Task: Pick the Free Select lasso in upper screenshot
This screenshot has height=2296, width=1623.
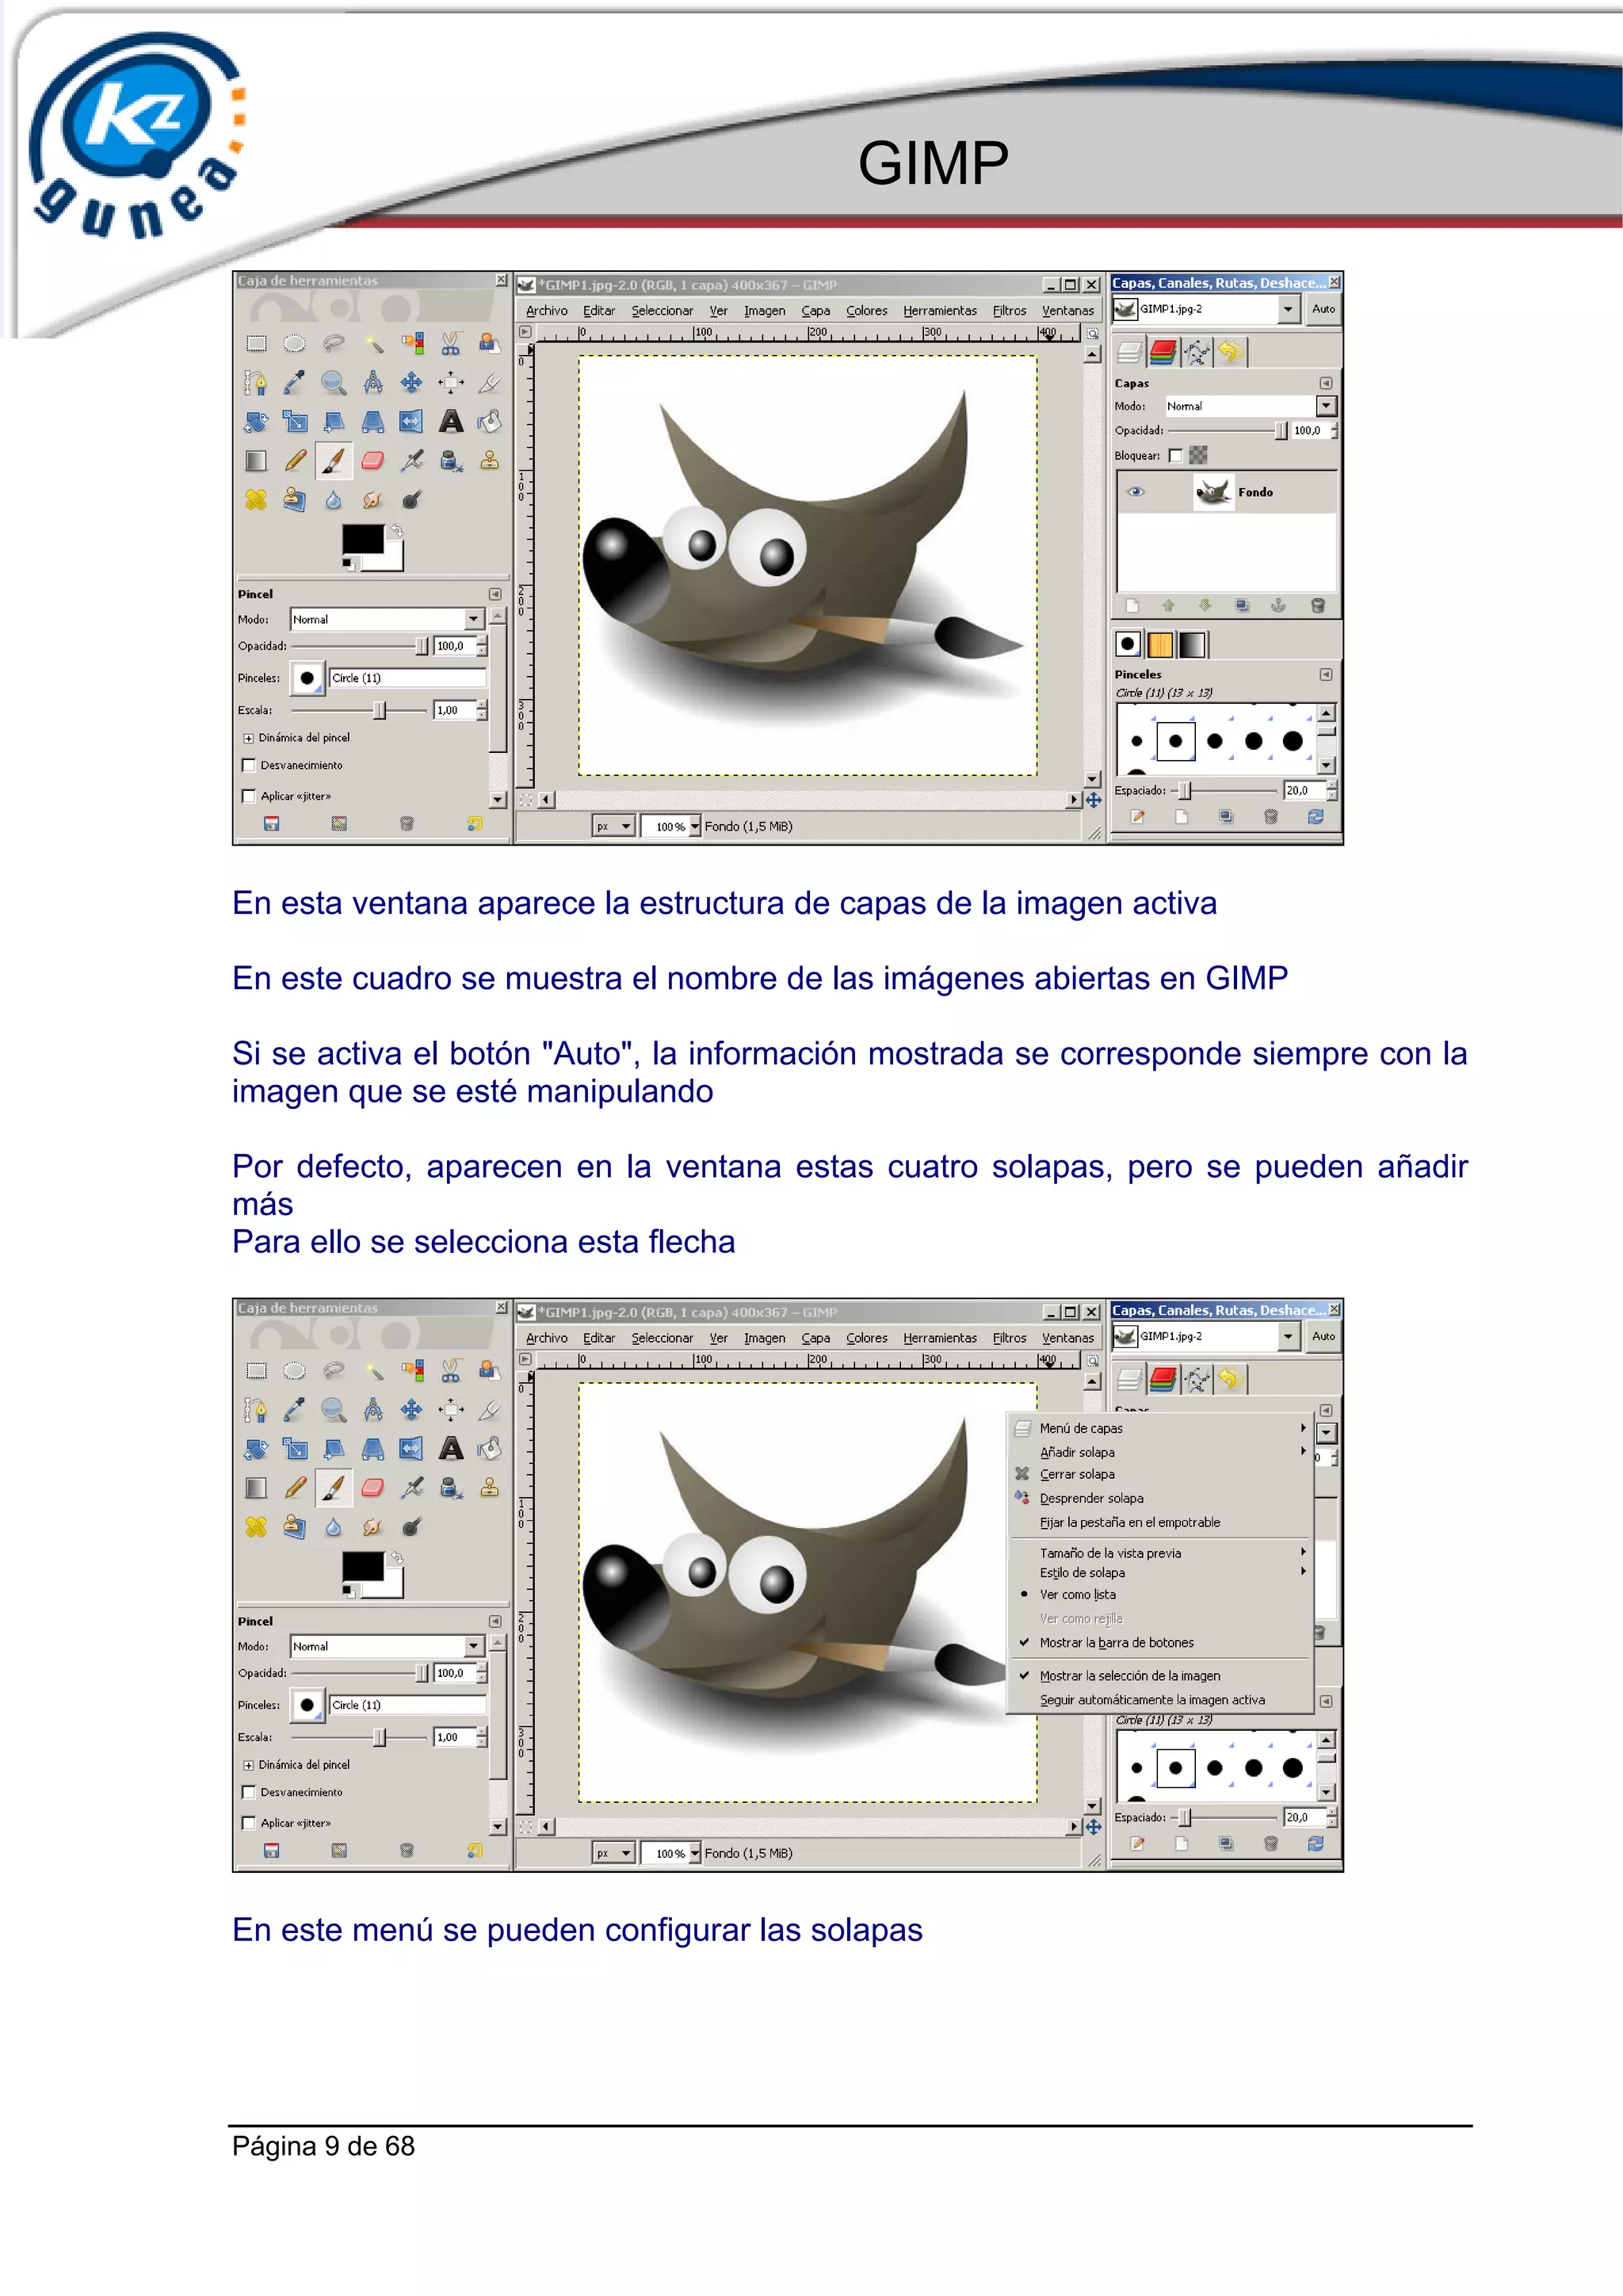Action: point(333,344)
